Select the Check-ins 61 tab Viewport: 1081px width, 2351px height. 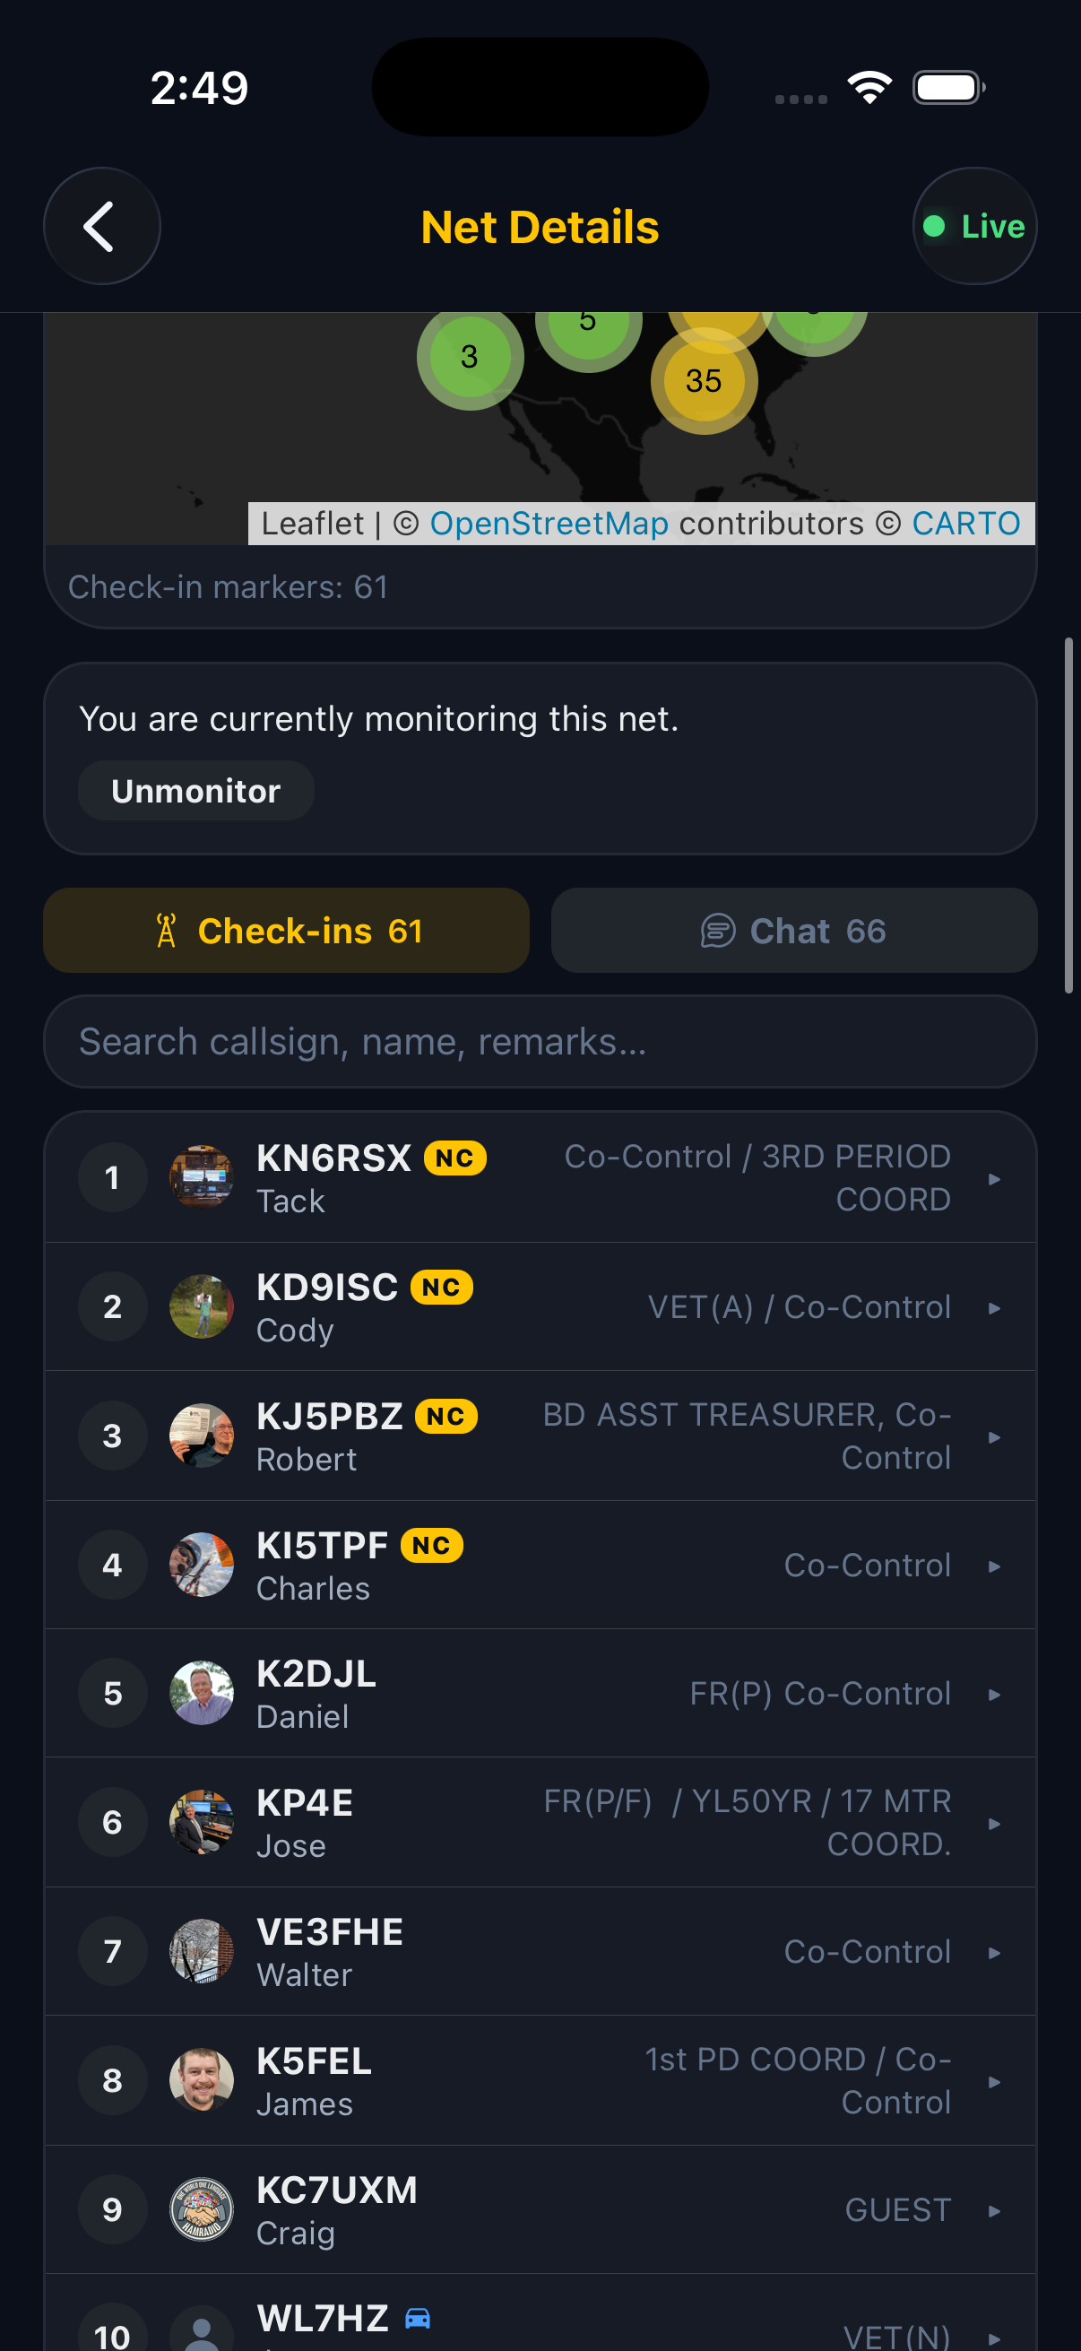tap(286, 929)
